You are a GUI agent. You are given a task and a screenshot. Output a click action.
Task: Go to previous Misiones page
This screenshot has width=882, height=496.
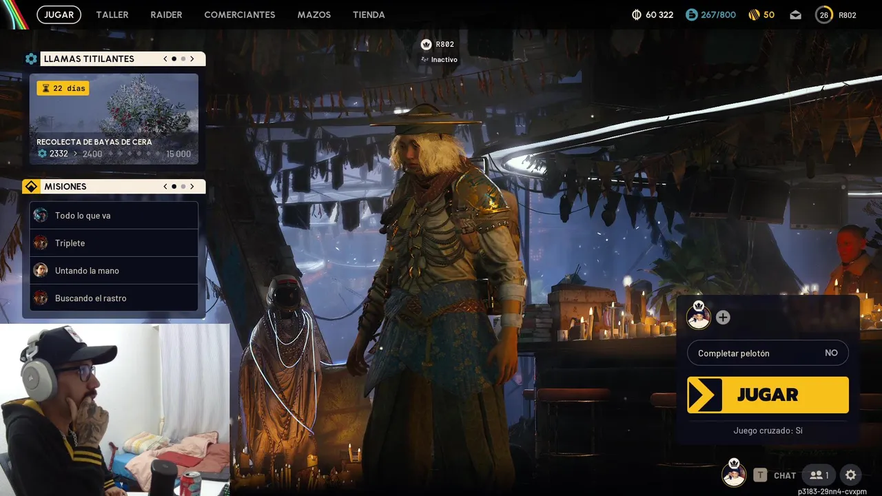tap(165, 187)
